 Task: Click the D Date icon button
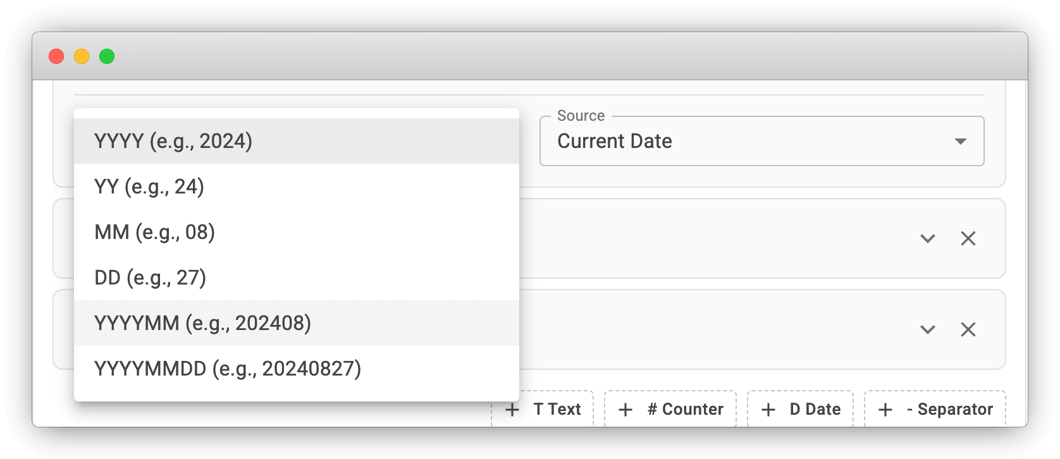[800, 408]
